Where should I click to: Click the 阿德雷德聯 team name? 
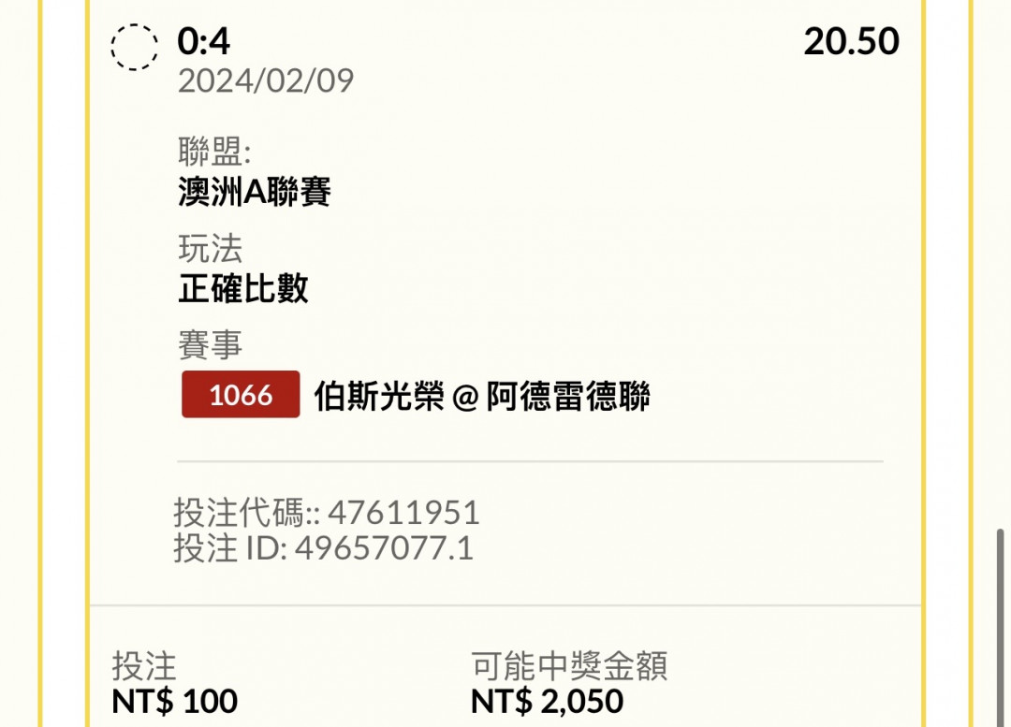point(568,397)
